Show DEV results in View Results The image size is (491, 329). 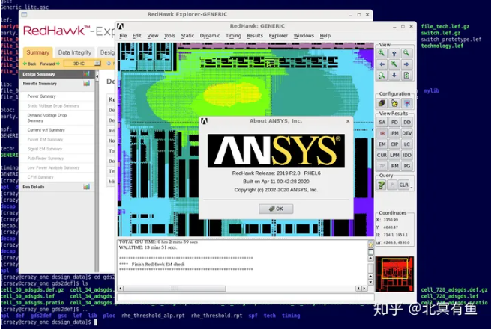[407, 133]
